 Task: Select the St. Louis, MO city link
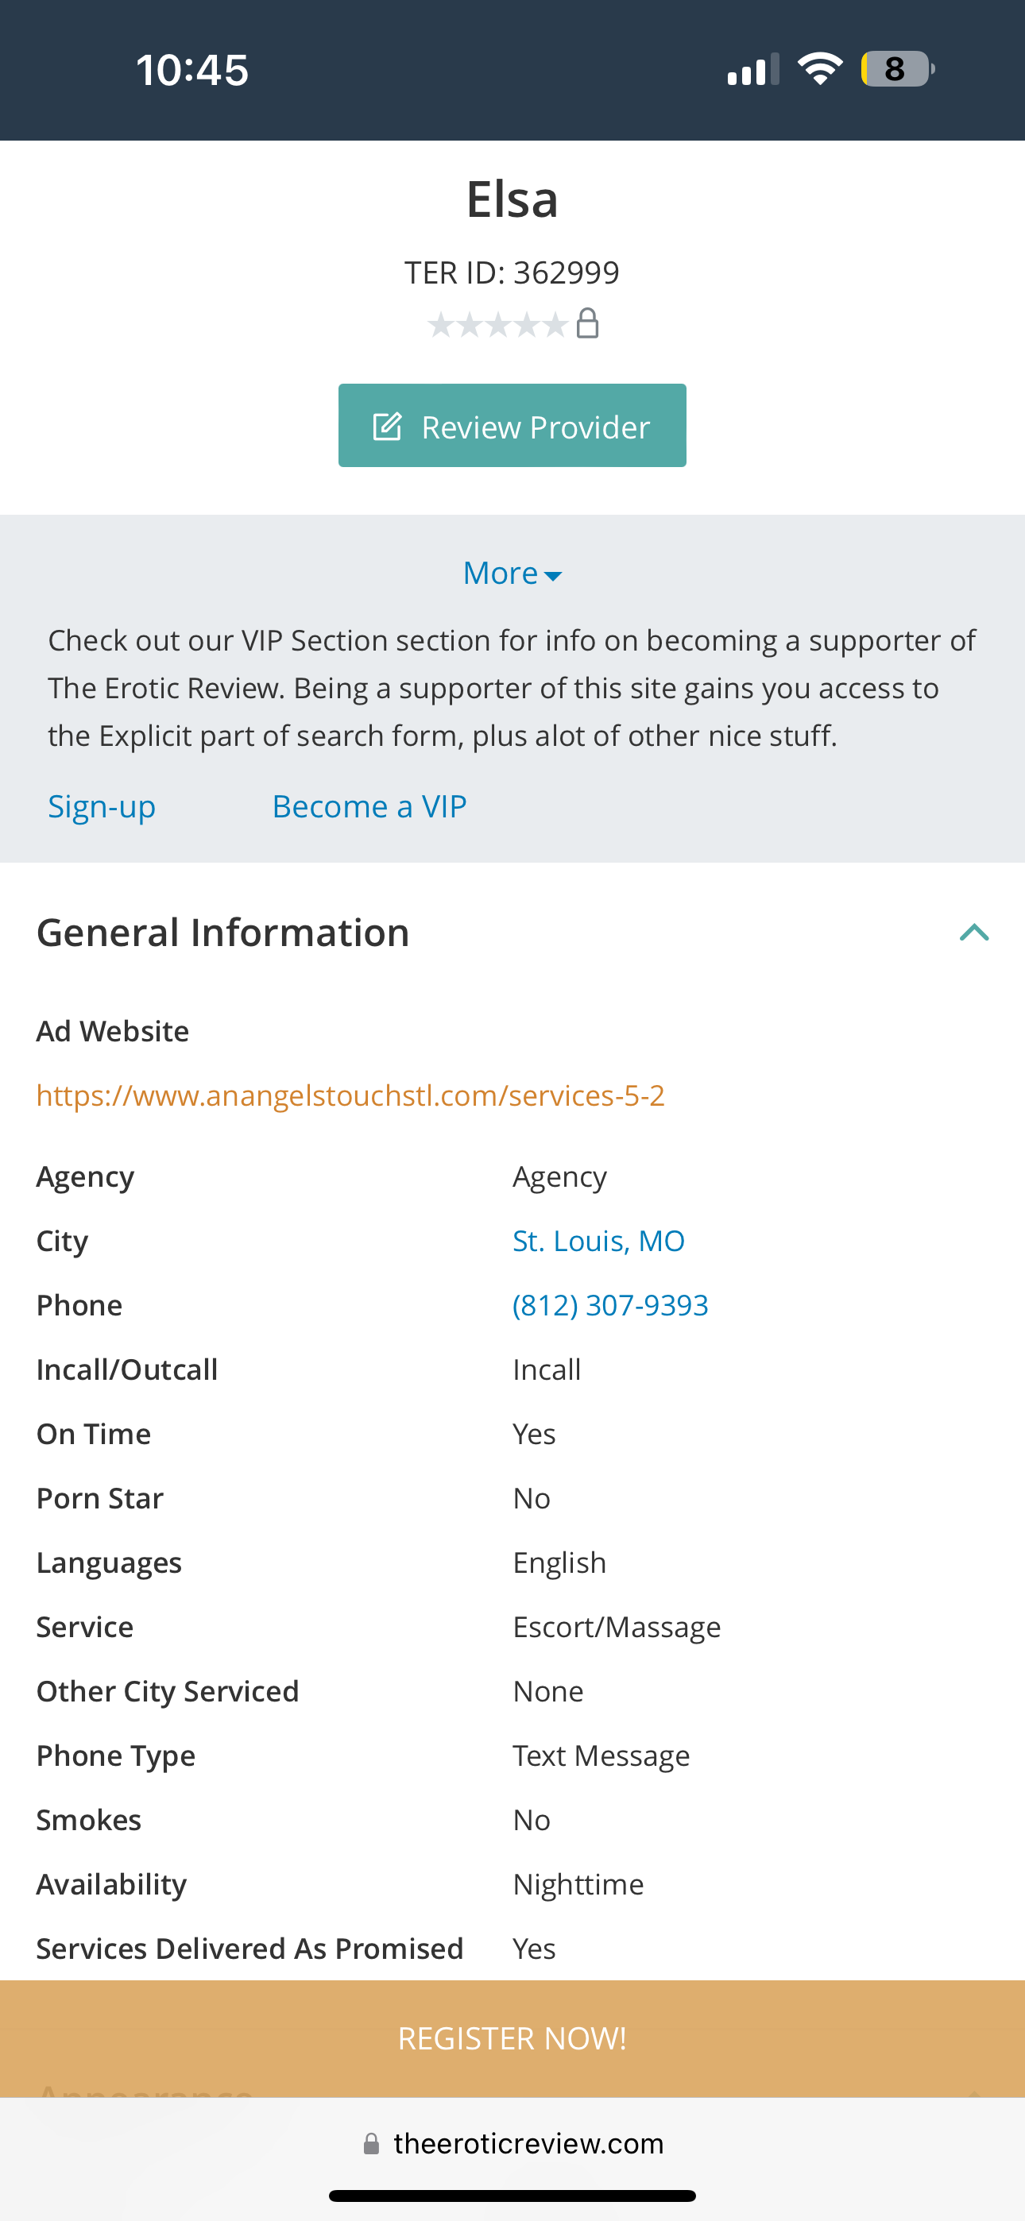(598, 1241)
